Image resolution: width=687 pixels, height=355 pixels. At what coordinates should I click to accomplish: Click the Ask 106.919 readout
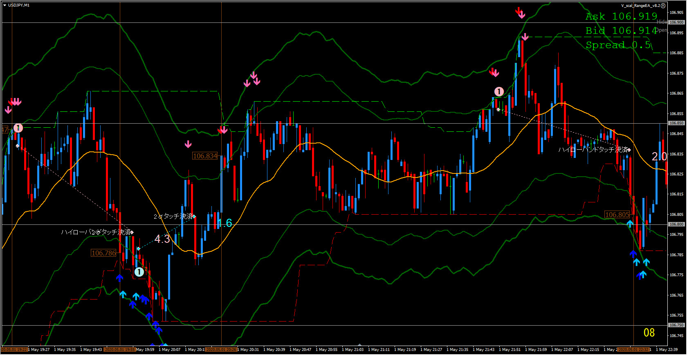point(621,16)
